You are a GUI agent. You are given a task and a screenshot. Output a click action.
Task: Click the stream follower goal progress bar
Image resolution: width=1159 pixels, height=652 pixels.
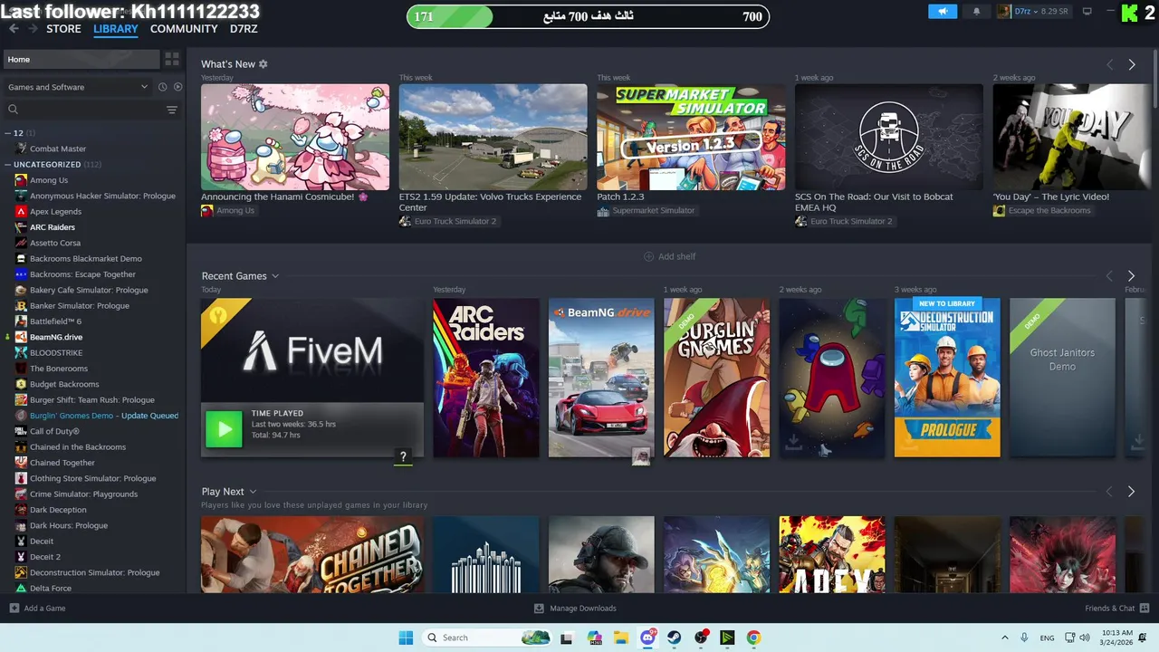588,16
